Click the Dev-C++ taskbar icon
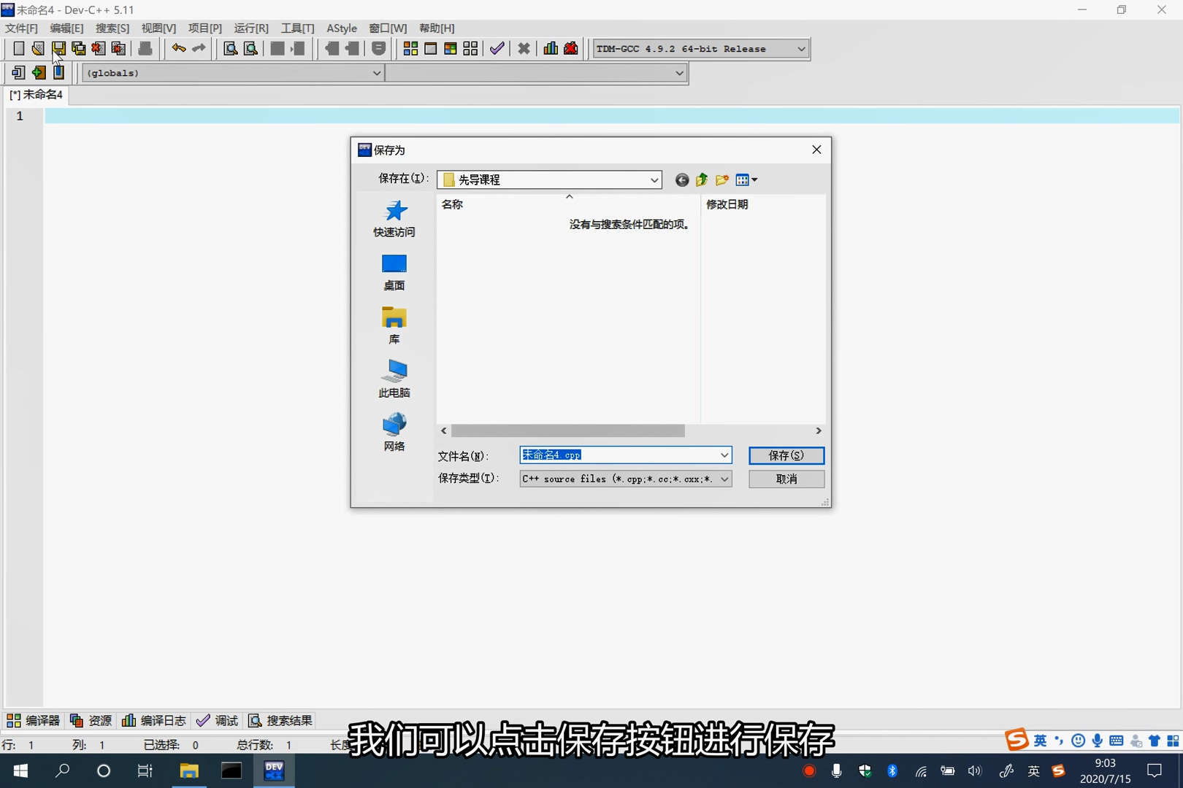Image resolution: width=1183 pixels, height=788 pixels. [x=274, y=770]
